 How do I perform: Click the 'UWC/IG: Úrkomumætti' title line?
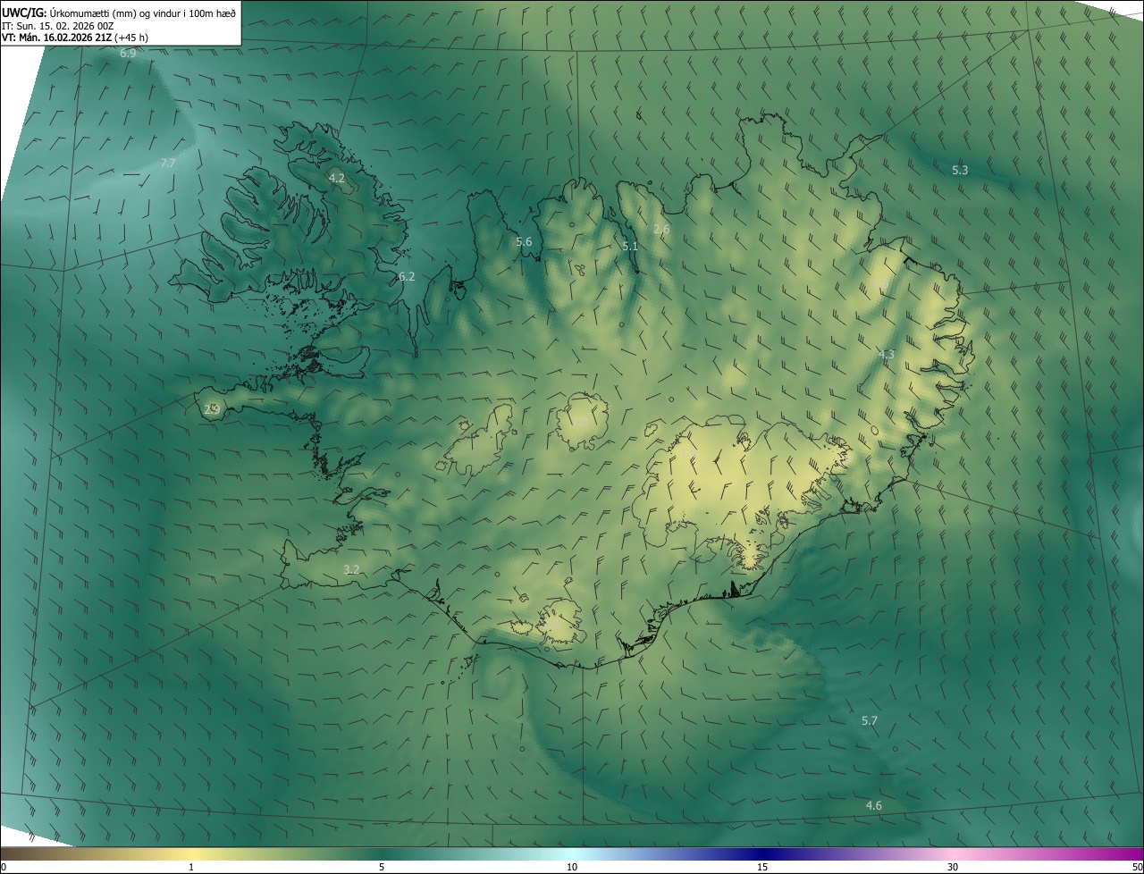pyautogui.click(x=119, y=13)
